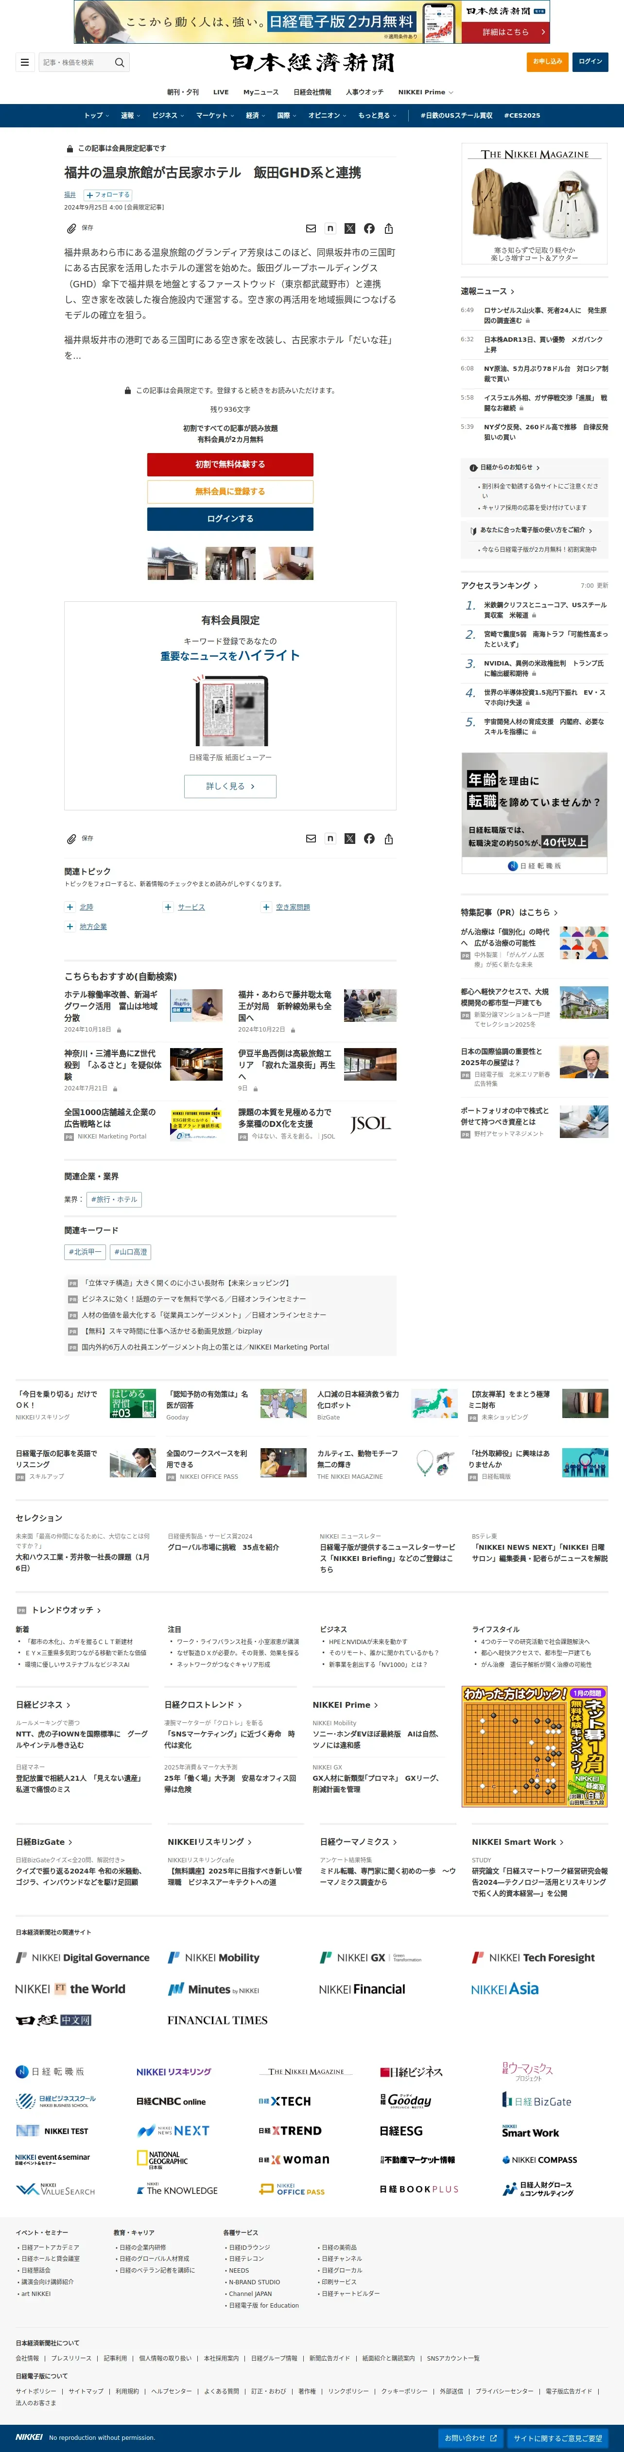Follow the 空き家問題 topic plus button
The image size is (624, 2452).
pos(266,907)
